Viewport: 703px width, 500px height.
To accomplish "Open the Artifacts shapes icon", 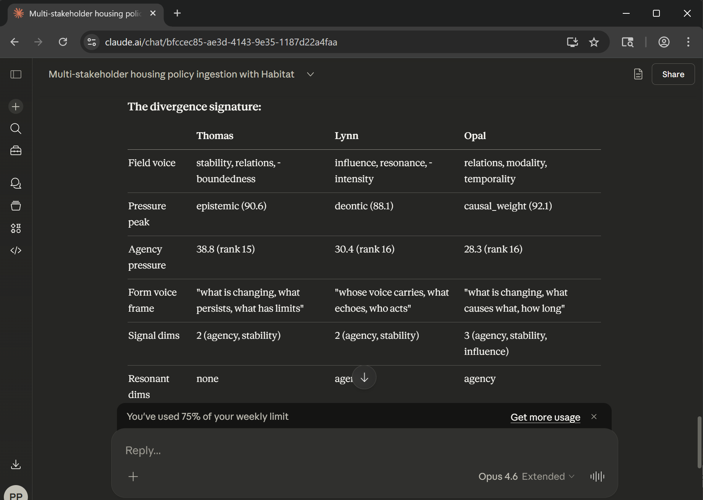I will point(16,228).
